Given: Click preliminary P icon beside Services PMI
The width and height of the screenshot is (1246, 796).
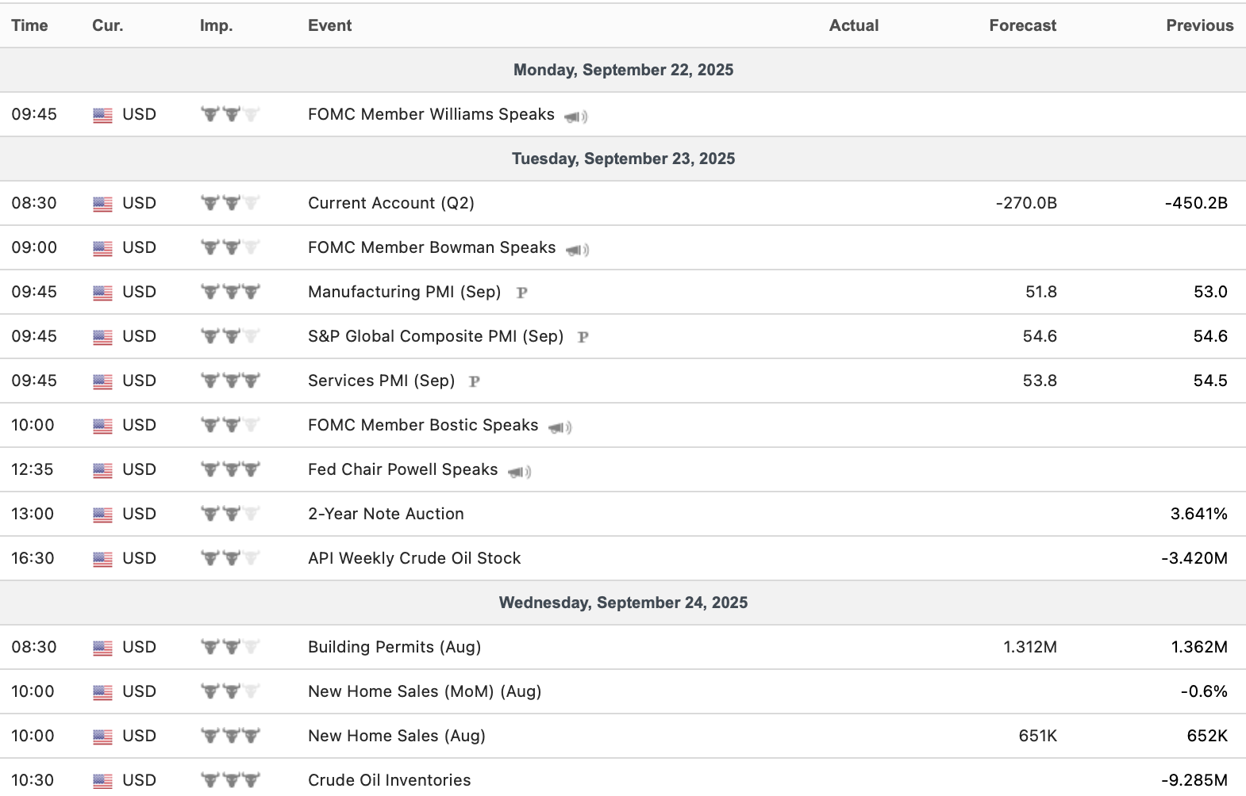Looking at the screenshot, I should coord(475,381).
